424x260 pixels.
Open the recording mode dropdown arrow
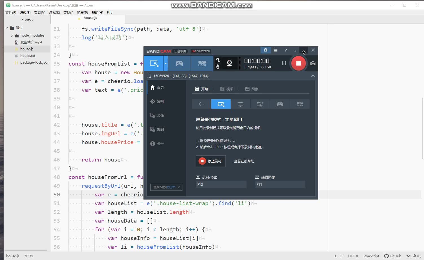click(x=166, y=63)
